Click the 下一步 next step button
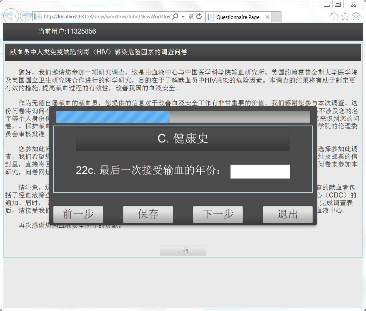 click(x=218, y=214)
